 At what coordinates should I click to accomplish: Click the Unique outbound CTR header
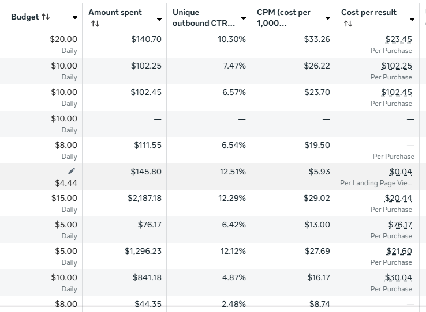click(x=203, y=18)
